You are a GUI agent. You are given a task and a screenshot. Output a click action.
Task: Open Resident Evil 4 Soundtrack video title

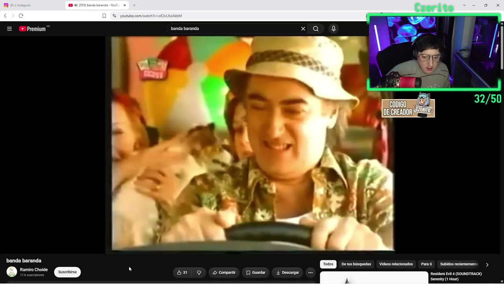point(456,276)
